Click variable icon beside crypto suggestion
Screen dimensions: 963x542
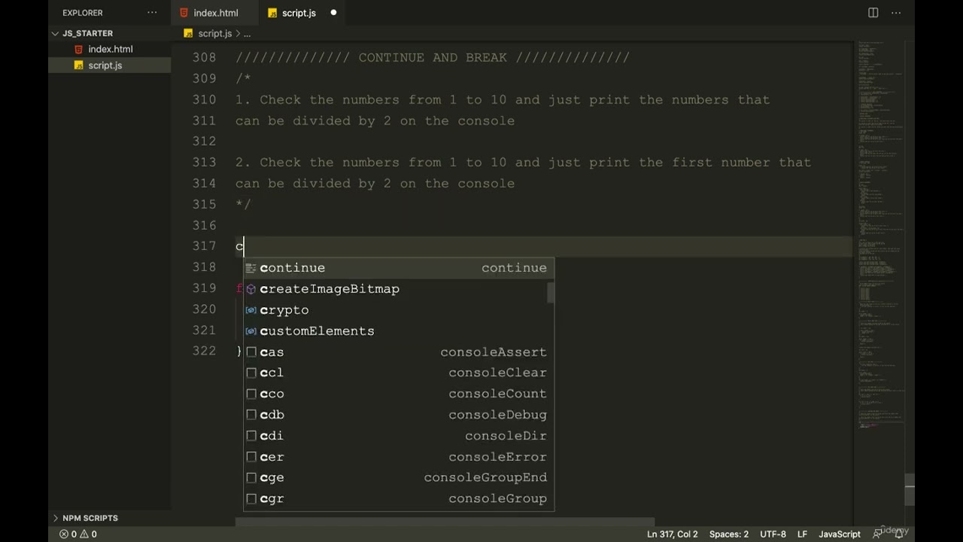click(251, 310)
